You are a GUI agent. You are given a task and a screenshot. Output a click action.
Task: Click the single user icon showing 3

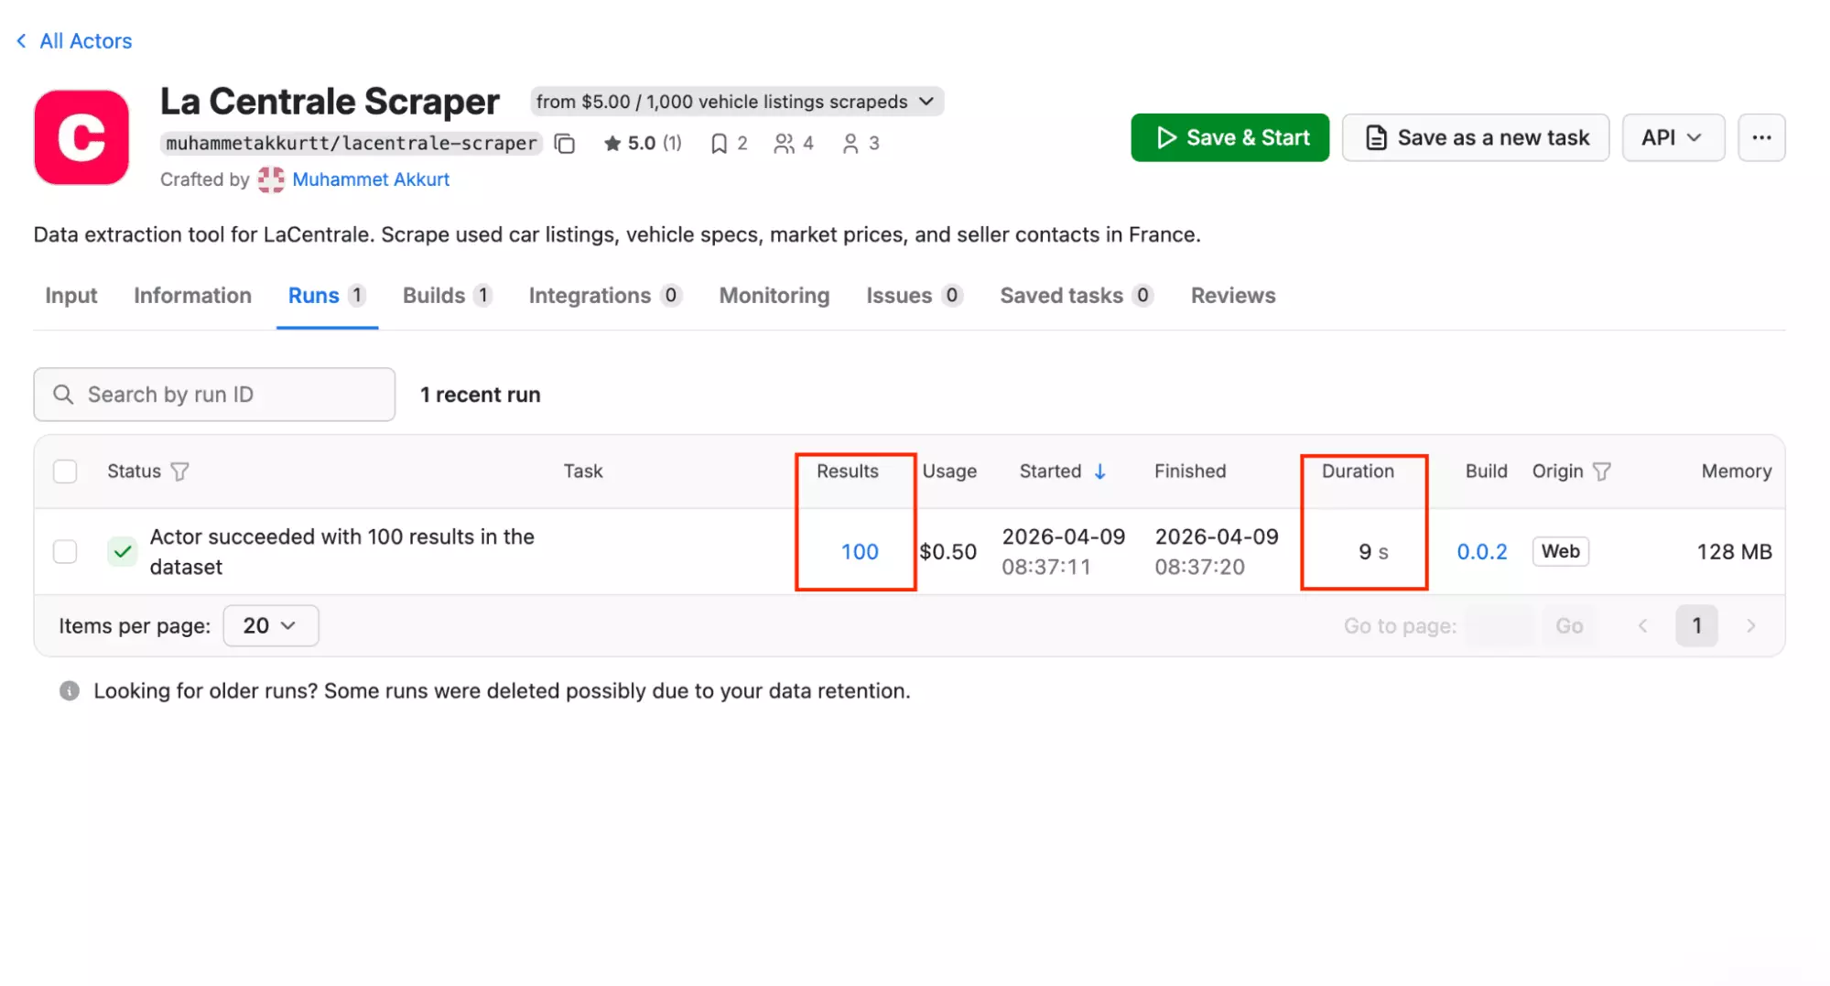click(x=861, y=144)
